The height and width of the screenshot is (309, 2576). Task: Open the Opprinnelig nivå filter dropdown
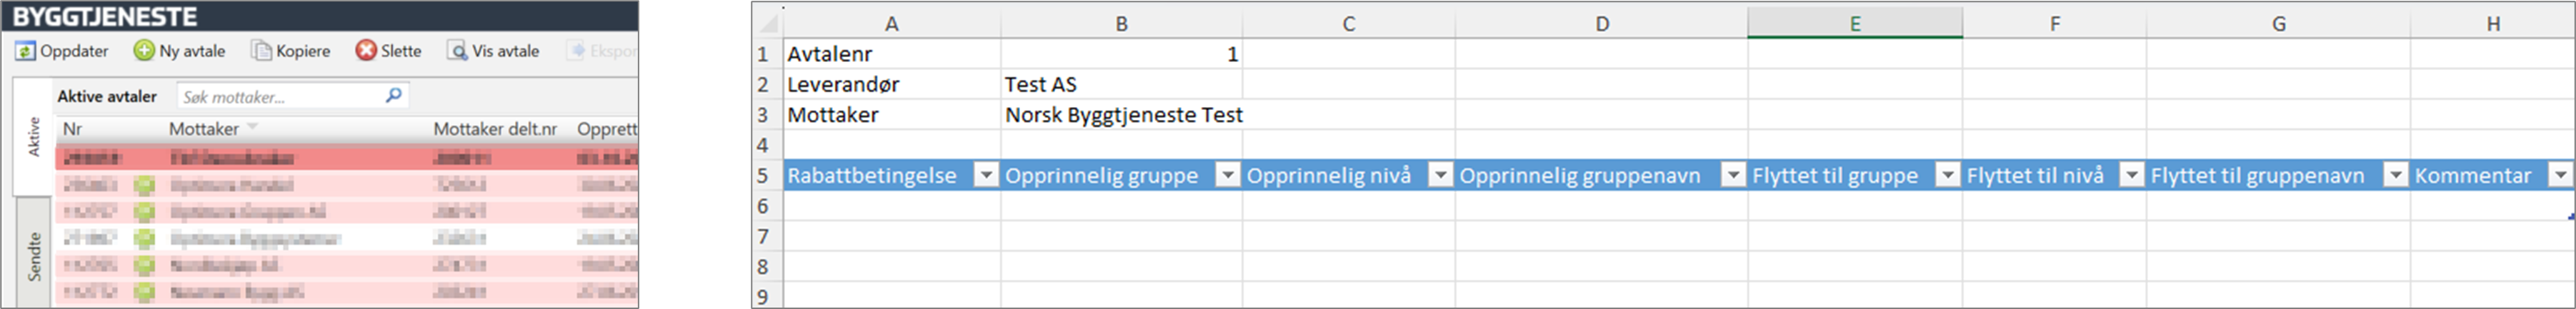(x=1440, y=176)
